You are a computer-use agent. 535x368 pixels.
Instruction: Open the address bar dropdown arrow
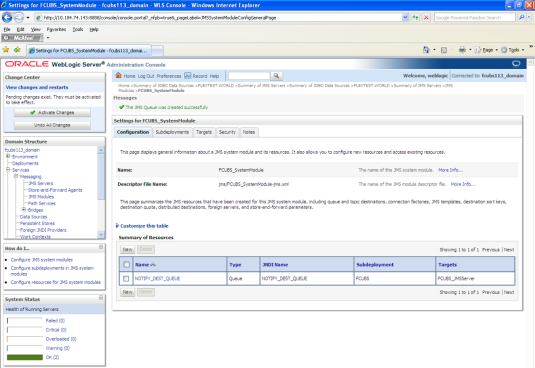(x=405, y=17)
